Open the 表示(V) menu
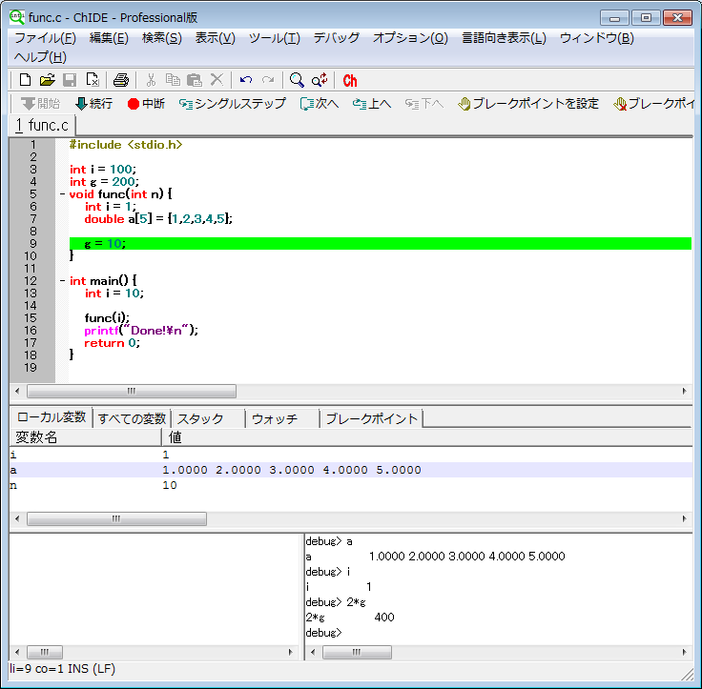702x689 pixels. [x=215, y=38]
